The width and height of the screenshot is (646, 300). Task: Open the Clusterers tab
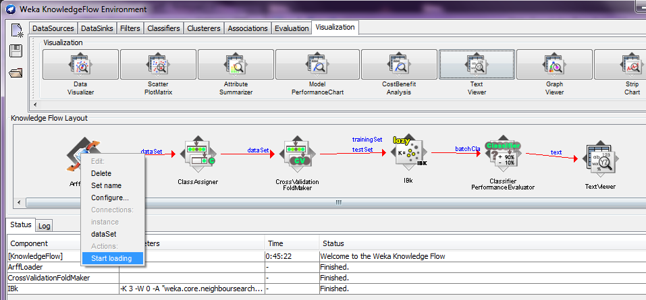(204, 28)
